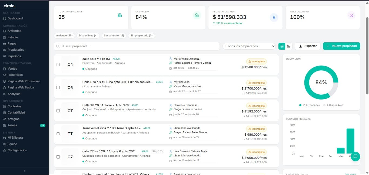The image size is (369, 175).
Task: Select the Sin contrato (16) filter chip
Action: 114,35
